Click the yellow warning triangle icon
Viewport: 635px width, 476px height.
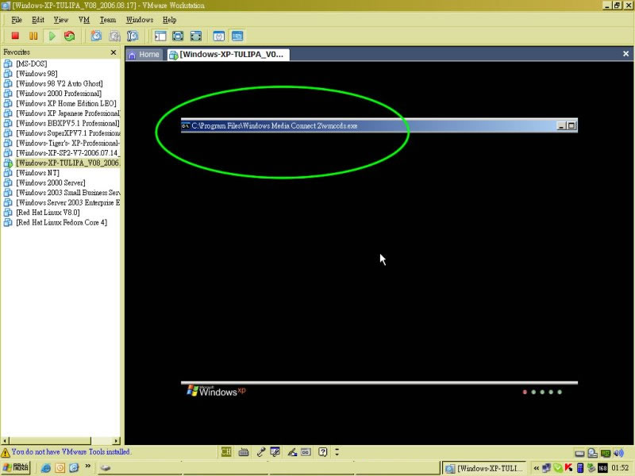pyautogui.click(x=6, y=452)
